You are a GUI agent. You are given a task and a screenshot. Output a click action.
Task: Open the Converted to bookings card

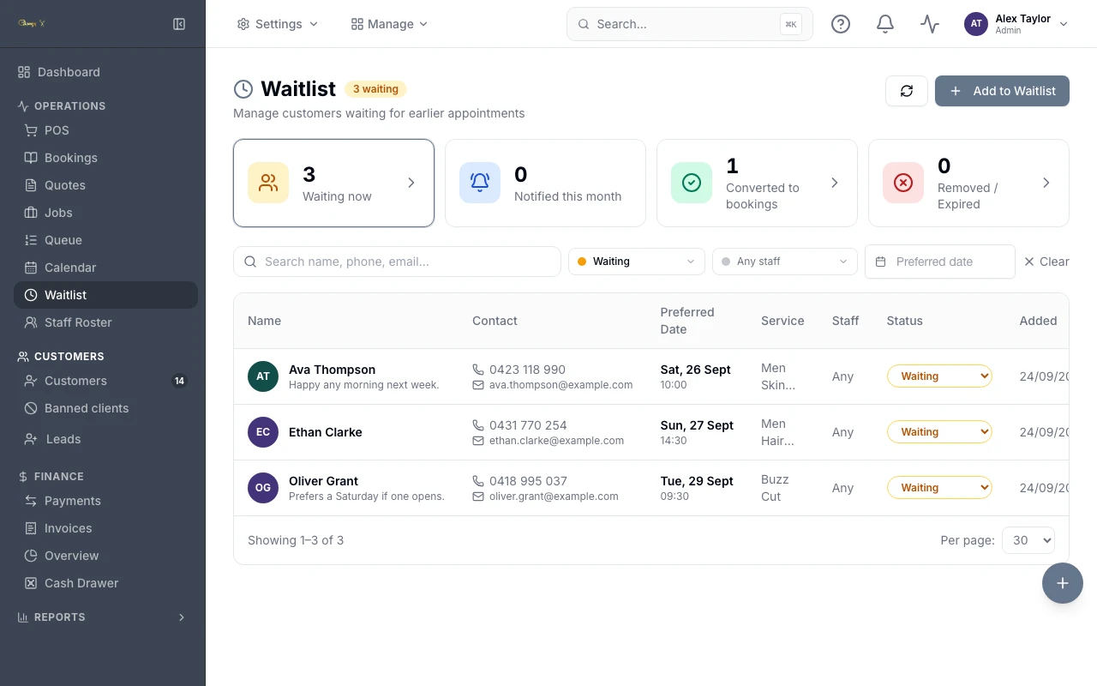pos(757,183)
